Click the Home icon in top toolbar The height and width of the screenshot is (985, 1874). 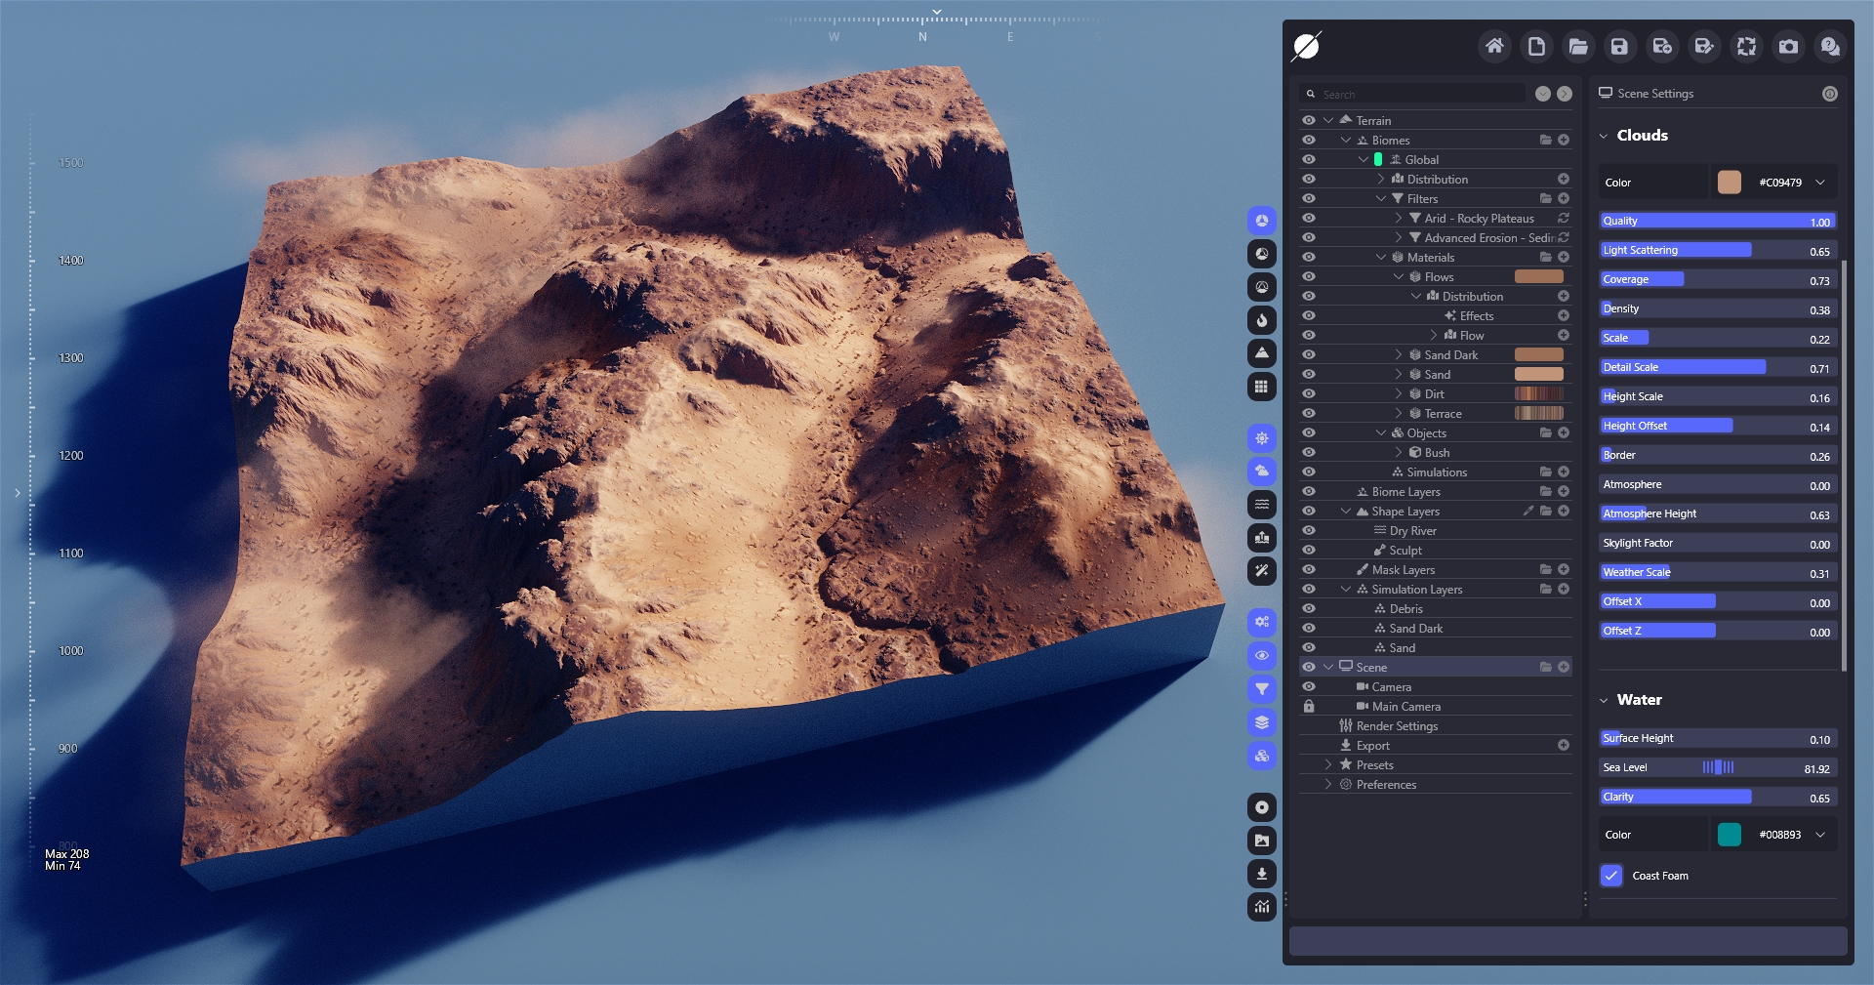[1494, 46]
